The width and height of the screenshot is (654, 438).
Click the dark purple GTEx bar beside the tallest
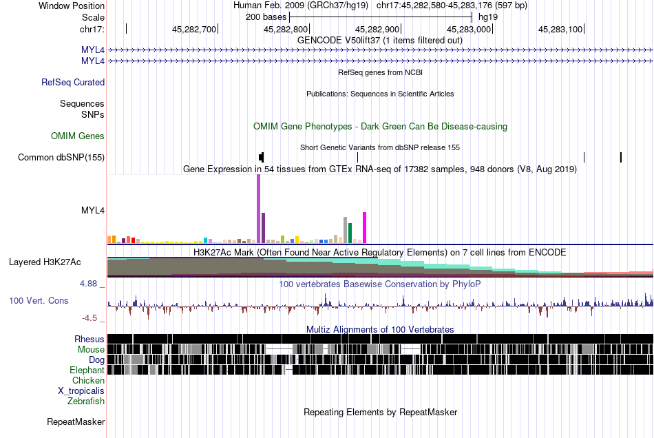(263, 228)
